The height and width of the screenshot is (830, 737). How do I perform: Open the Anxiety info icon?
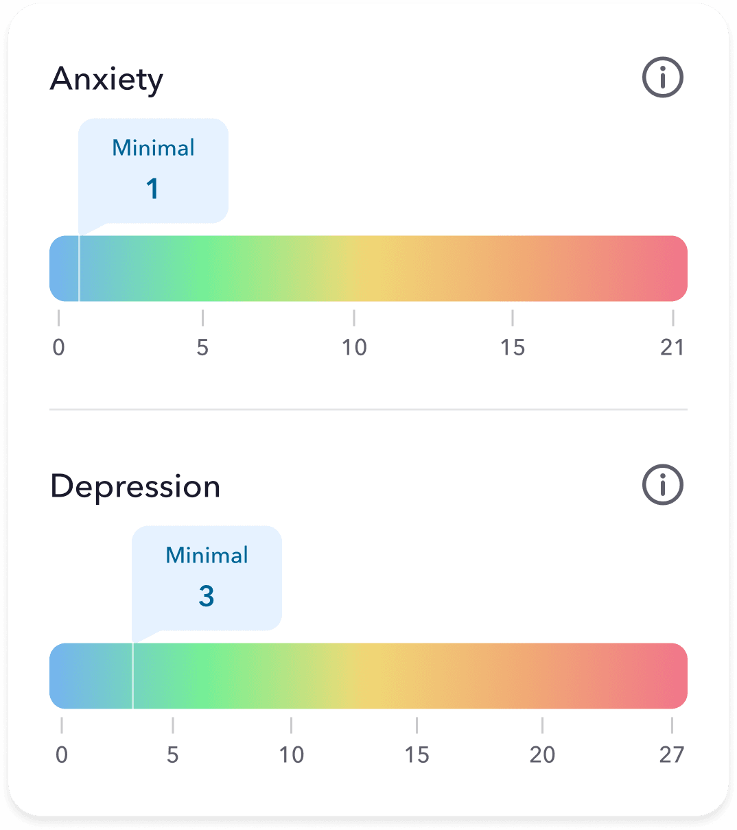(662, 78)
